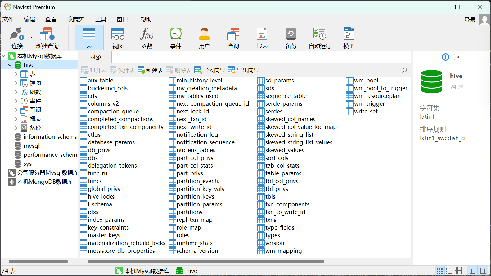Click the 登录 link
The height and width of the screenshot is (276, 491).
click(x=470, y=20)
